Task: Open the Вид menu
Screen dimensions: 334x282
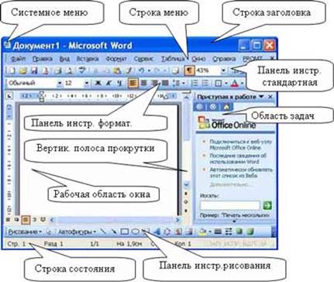Action: [64, 59]
